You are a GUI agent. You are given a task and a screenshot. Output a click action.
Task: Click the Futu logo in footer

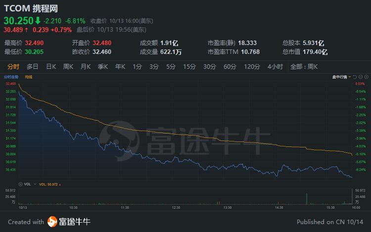point(52,222)
